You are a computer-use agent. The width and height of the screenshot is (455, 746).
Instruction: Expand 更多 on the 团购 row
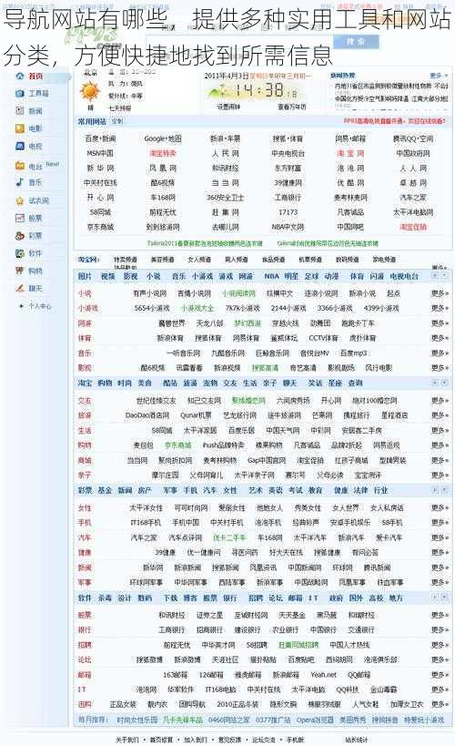[440, 704]
